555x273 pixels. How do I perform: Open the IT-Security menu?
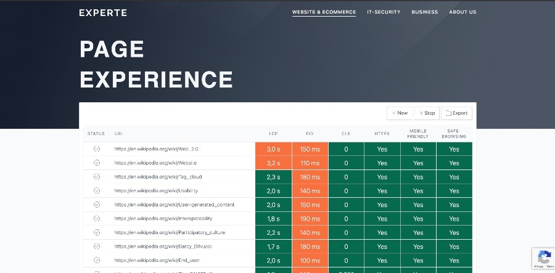click(384, 12)
